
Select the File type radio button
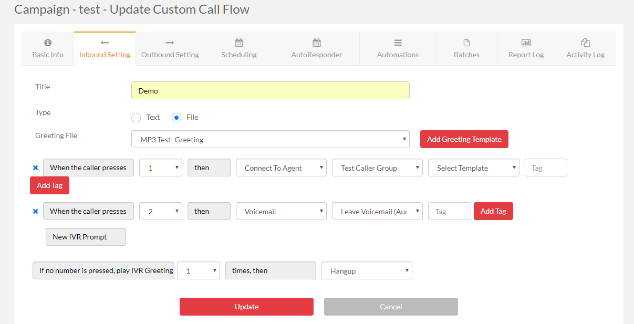point(176,117)
